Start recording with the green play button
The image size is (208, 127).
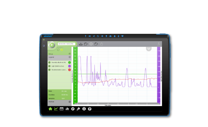pyautogui.click(x=52, y=45)
